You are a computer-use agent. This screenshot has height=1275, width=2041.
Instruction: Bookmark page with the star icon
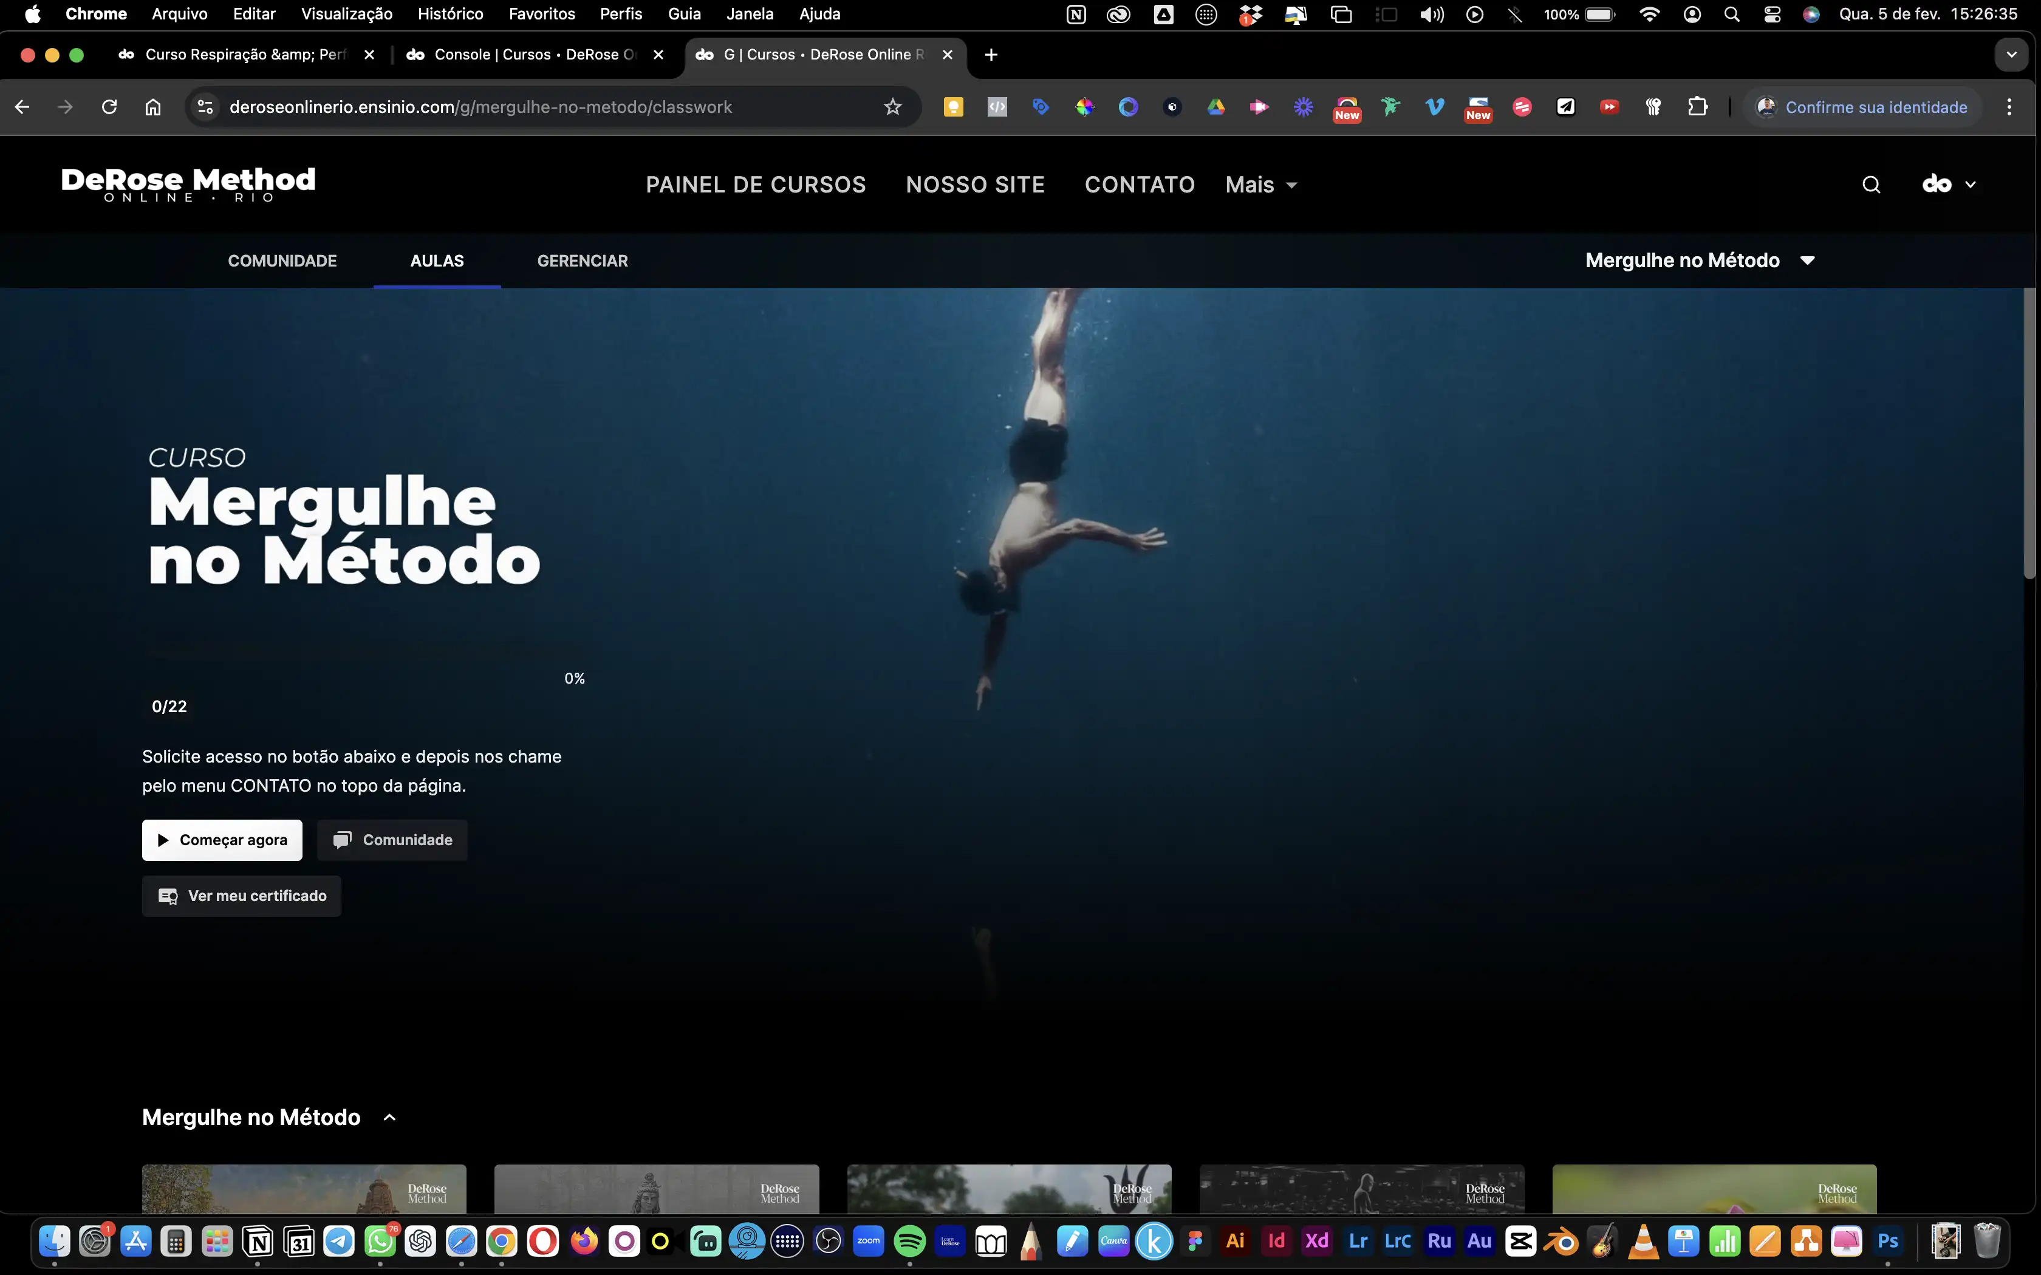[892, 107]
